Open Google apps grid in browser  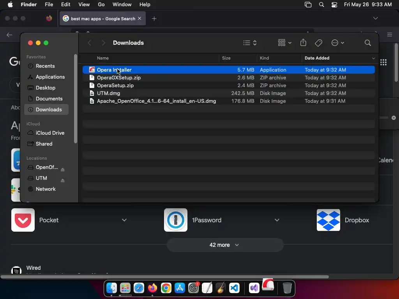[x=383, y=62]
